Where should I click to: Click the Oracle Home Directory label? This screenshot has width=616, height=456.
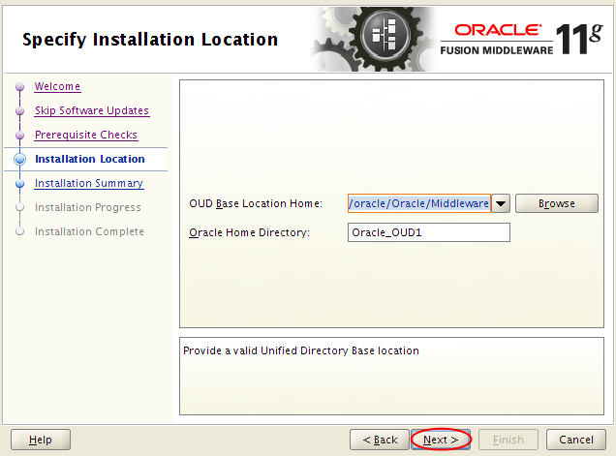[250, 232]
